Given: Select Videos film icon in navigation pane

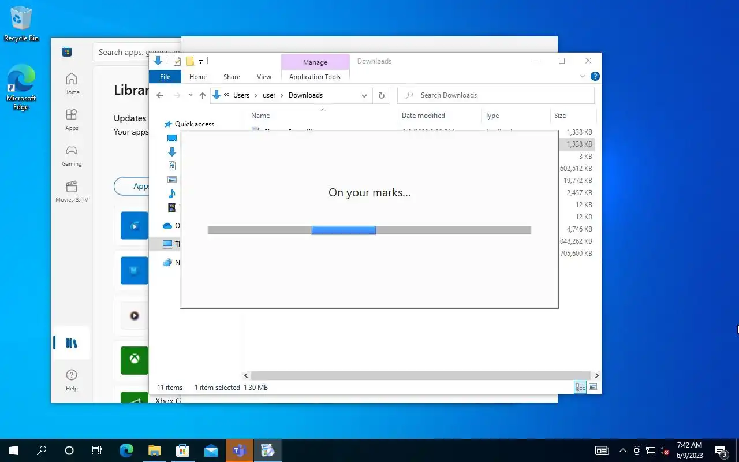Looking at the screenshot, I should (171, 207).
